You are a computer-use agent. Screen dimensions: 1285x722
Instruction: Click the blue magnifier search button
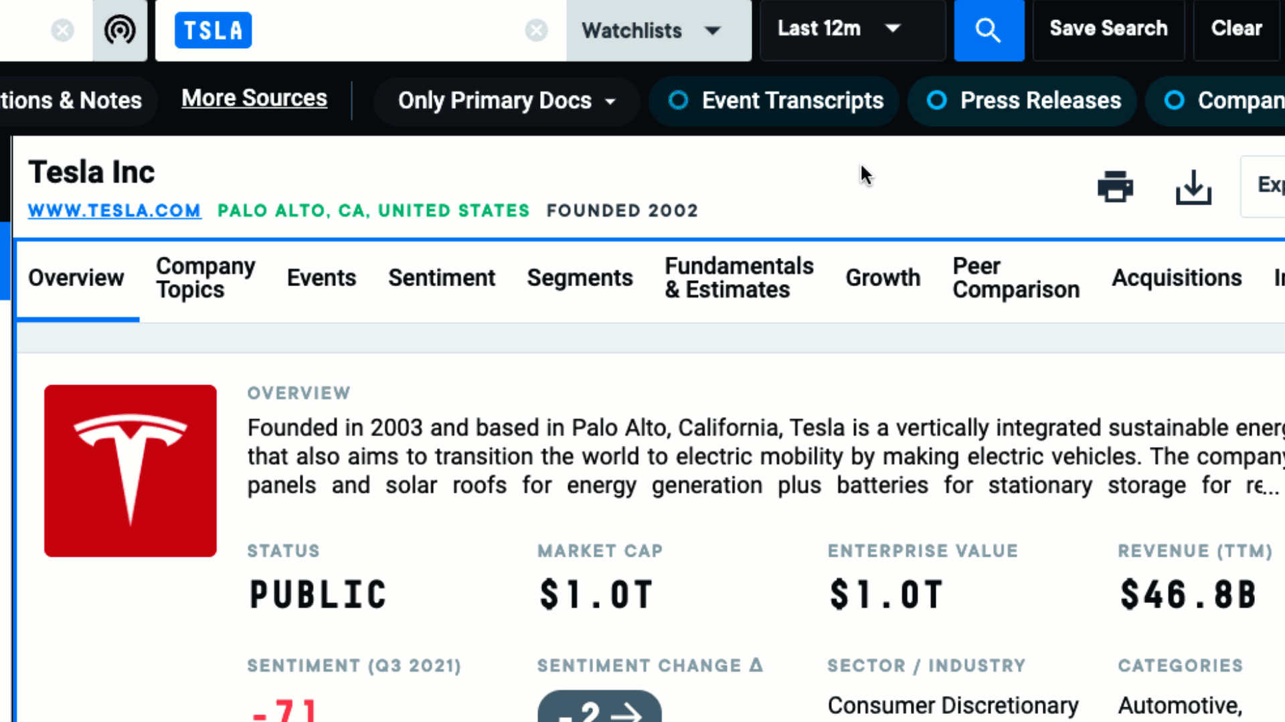989,30
